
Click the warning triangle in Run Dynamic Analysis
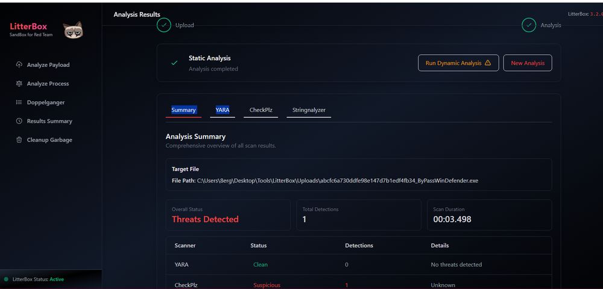[488, 63]
